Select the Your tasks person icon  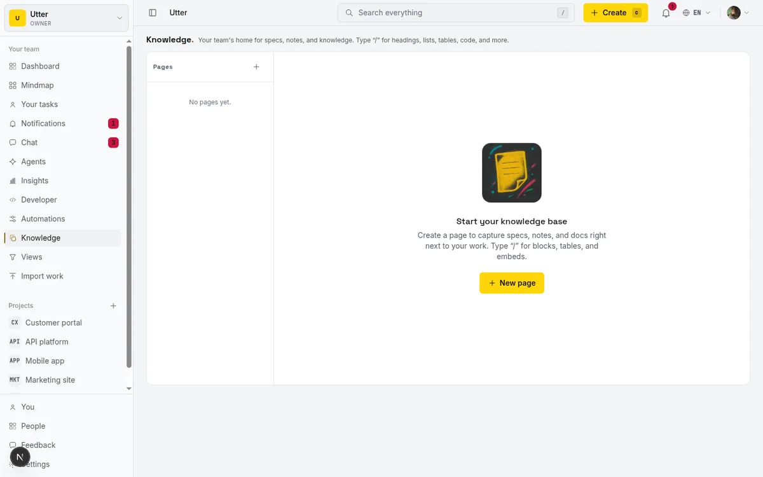pos(13,104)
